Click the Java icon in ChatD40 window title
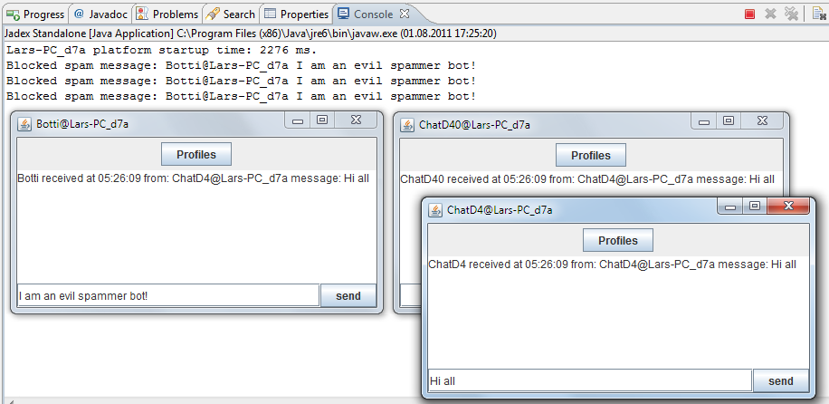Image resolution: width=829 pixels, height=404 pixels. click(x=407, y=124)
